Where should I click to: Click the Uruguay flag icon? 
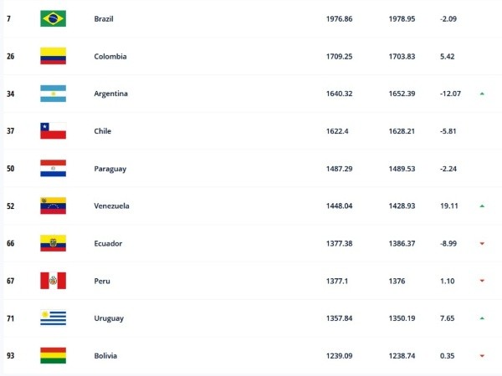(x=53, y=318)
